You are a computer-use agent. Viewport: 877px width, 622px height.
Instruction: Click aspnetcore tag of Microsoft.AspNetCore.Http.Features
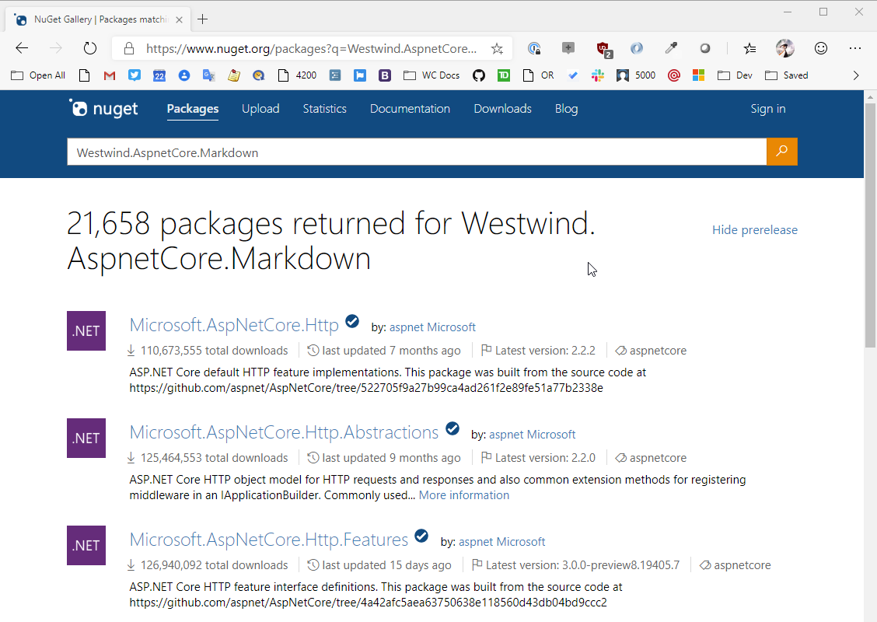click(742, 565)
